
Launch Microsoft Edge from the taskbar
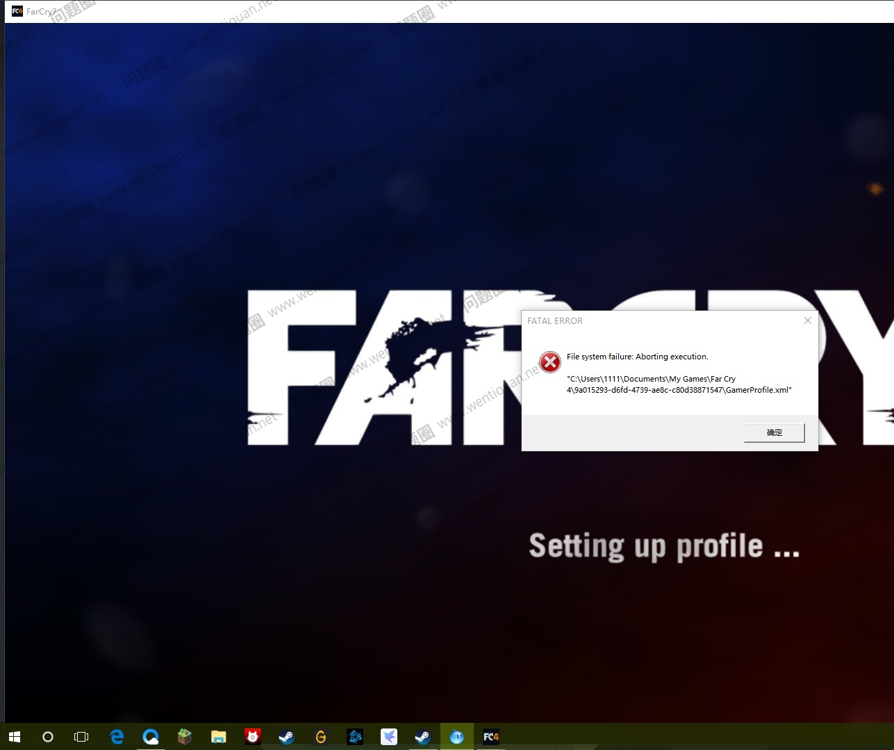pyautogui.click(x=117, y=737)
